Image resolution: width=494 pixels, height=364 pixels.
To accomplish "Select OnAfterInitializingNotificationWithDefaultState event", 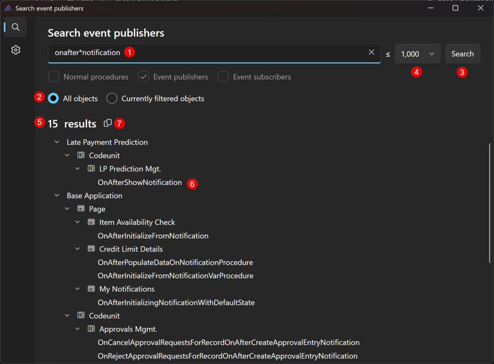I will click(176, 302).
